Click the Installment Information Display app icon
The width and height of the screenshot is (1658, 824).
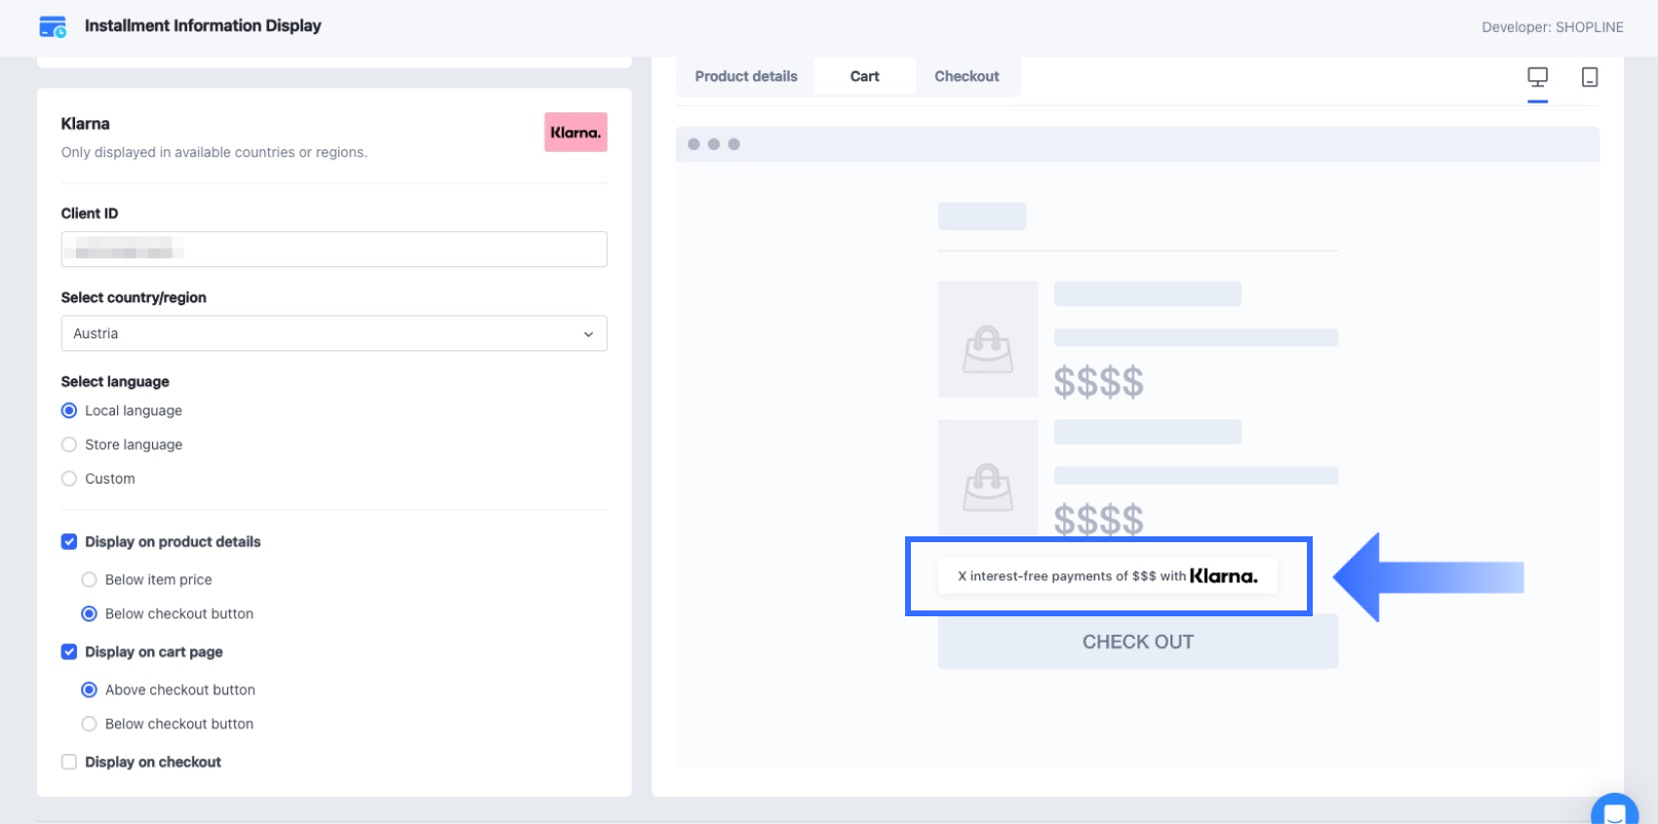tap(53, 26)
